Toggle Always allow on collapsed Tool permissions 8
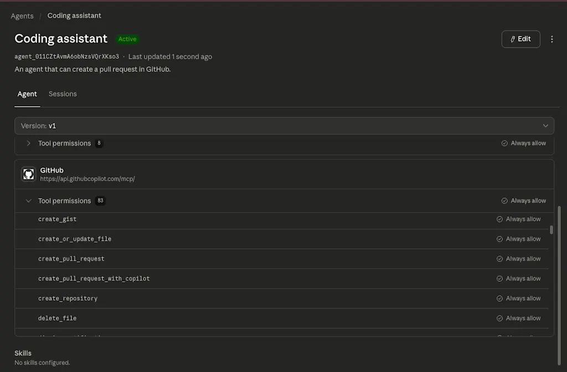Image resolution: width=567 pixels, height=372 pixels. pos(524,143)
